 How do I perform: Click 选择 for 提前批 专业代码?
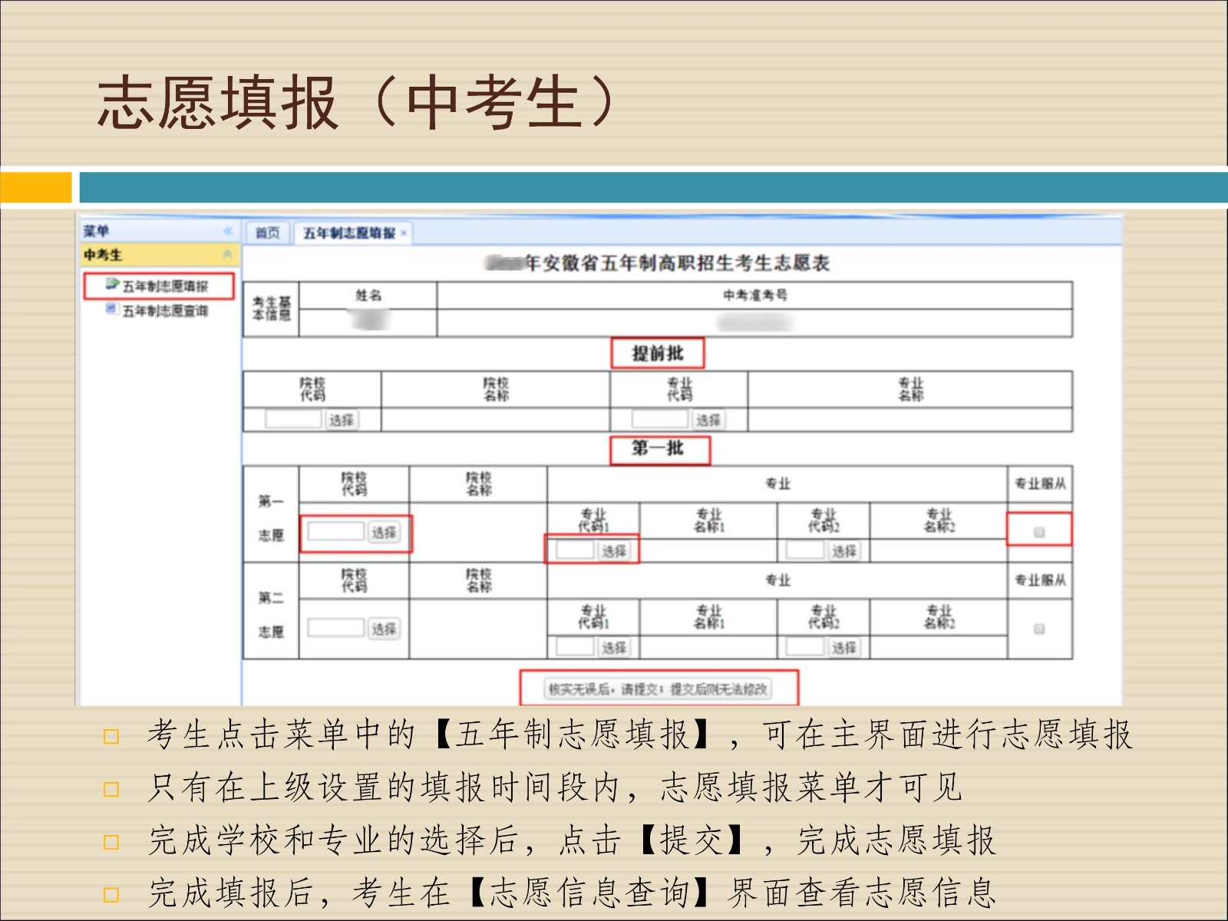[708, 420]
